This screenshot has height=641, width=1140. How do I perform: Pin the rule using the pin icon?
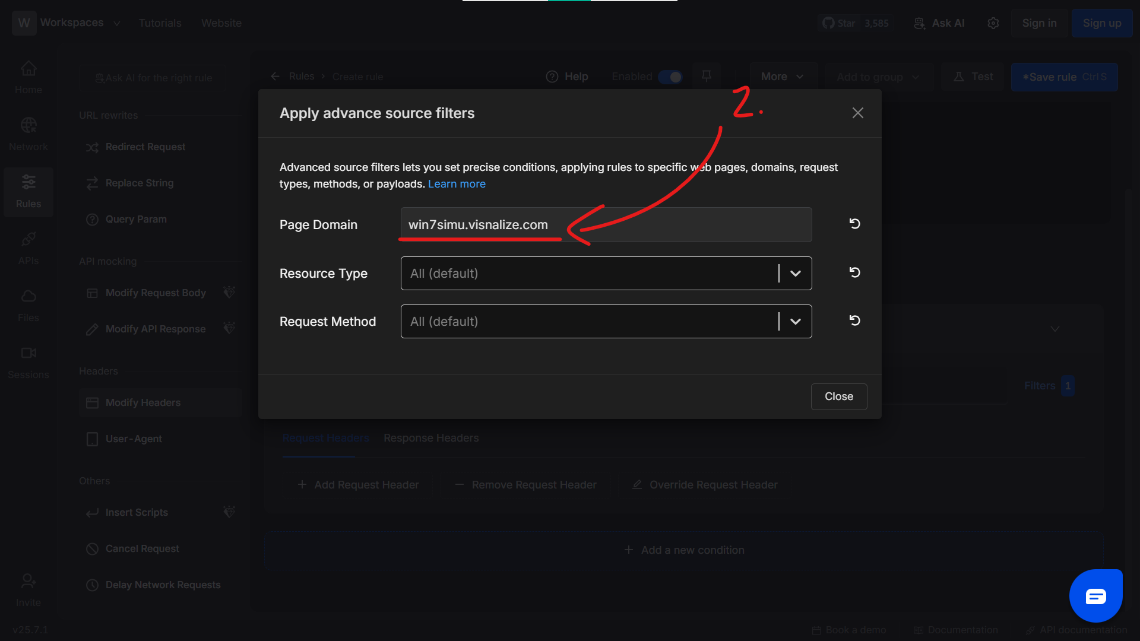pyautogui.click(x=707, y=76)
